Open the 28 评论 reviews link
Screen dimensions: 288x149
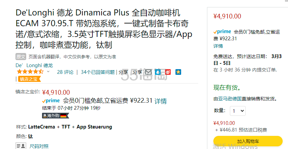tap(65, 72)
